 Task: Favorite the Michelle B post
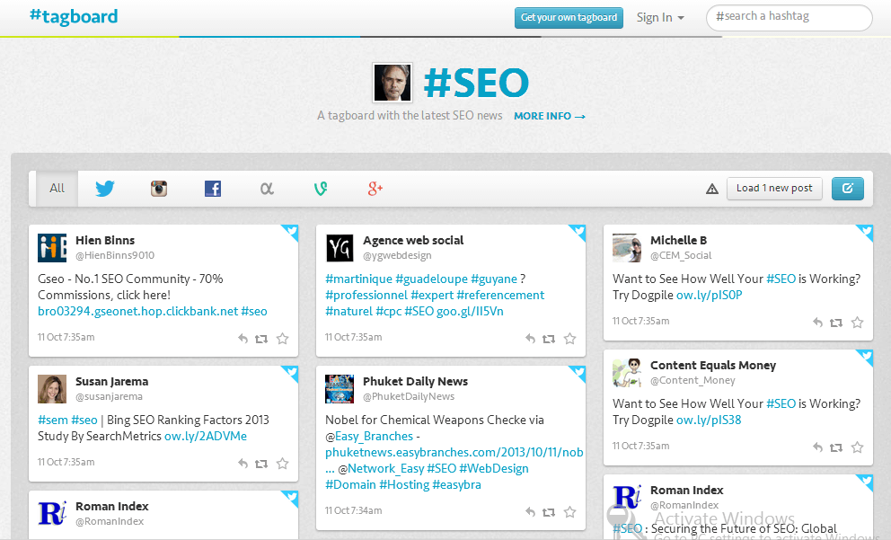(858, 323)
